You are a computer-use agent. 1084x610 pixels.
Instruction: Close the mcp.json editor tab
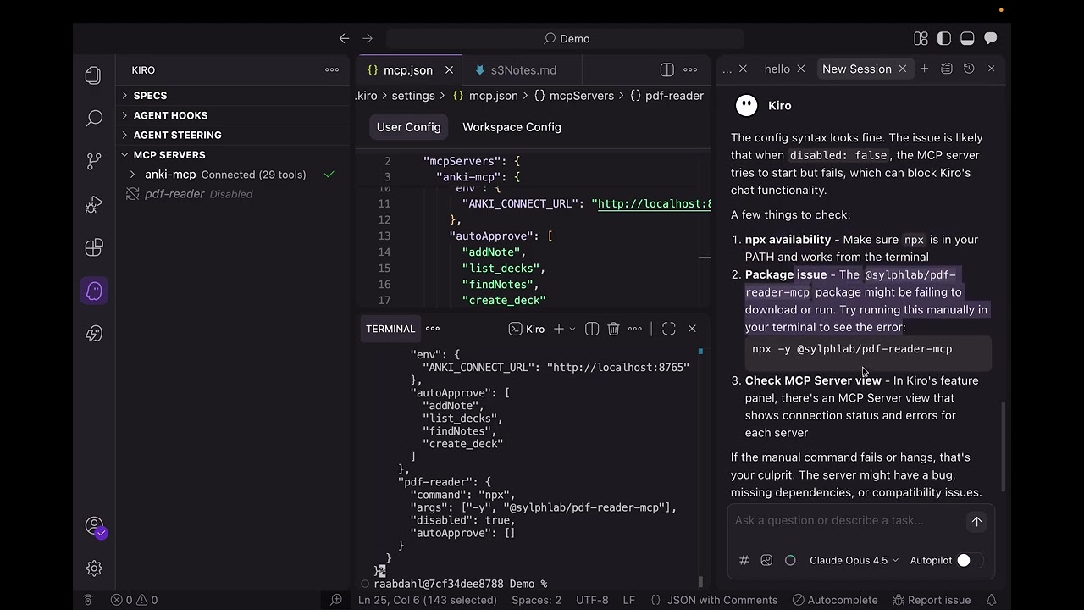point(449,70)
